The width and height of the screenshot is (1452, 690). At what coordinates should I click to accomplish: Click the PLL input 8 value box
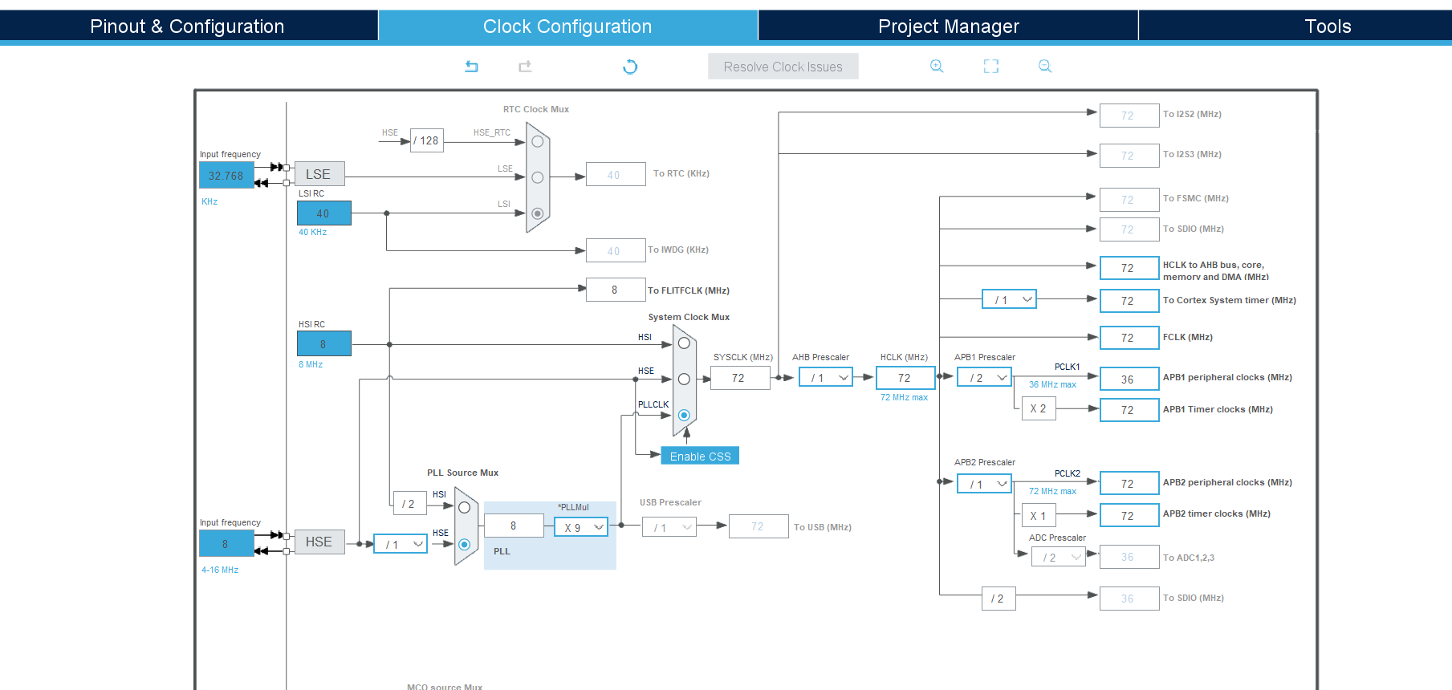[x=514, y=526]
